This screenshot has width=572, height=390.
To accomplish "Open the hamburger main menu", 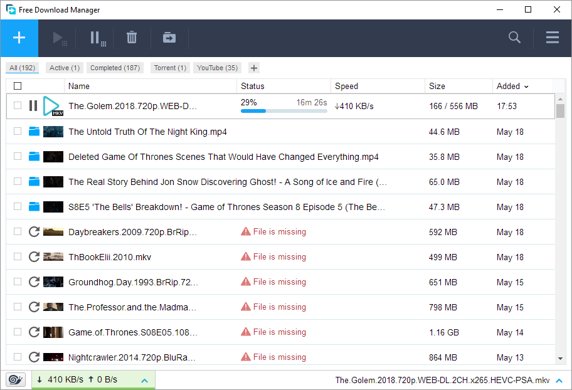I will pos(553,37).
